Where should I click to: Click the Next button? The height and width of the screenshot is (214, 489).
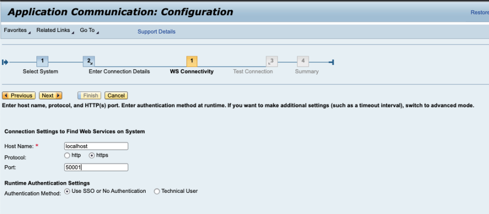coord(51,95)
